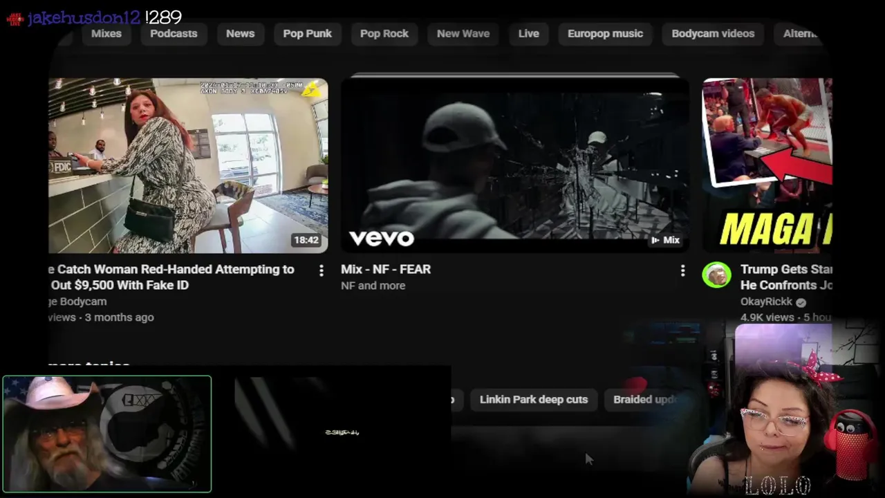
Task: Open the 'NF and more' subtitle
Action: pos(373,286)
